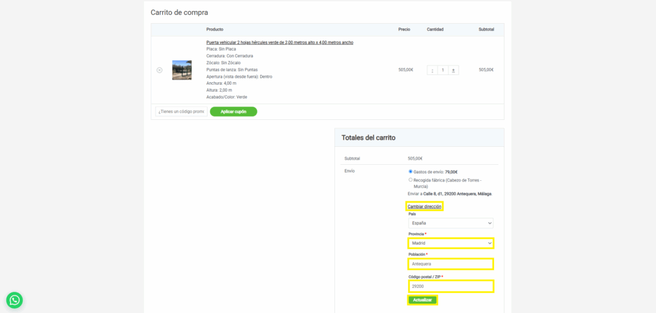Open the Puerta vehicular 2 hojas product link
The width and height of the screenshot is (656, 313).
tap(279, 42)
